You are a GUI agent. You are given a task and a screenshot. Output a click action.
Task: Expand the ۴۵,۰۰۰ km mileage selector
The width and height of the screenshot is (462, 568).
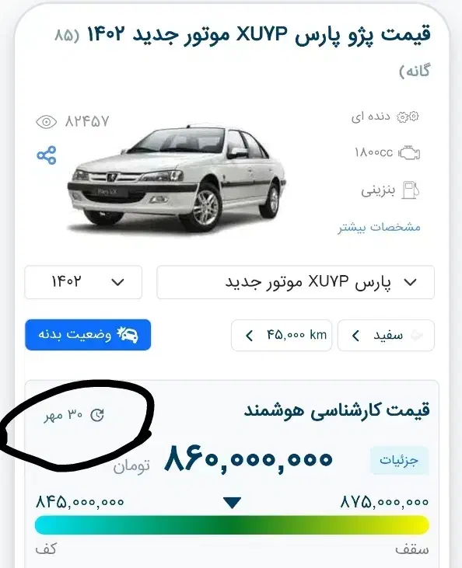tap(282, 336)
